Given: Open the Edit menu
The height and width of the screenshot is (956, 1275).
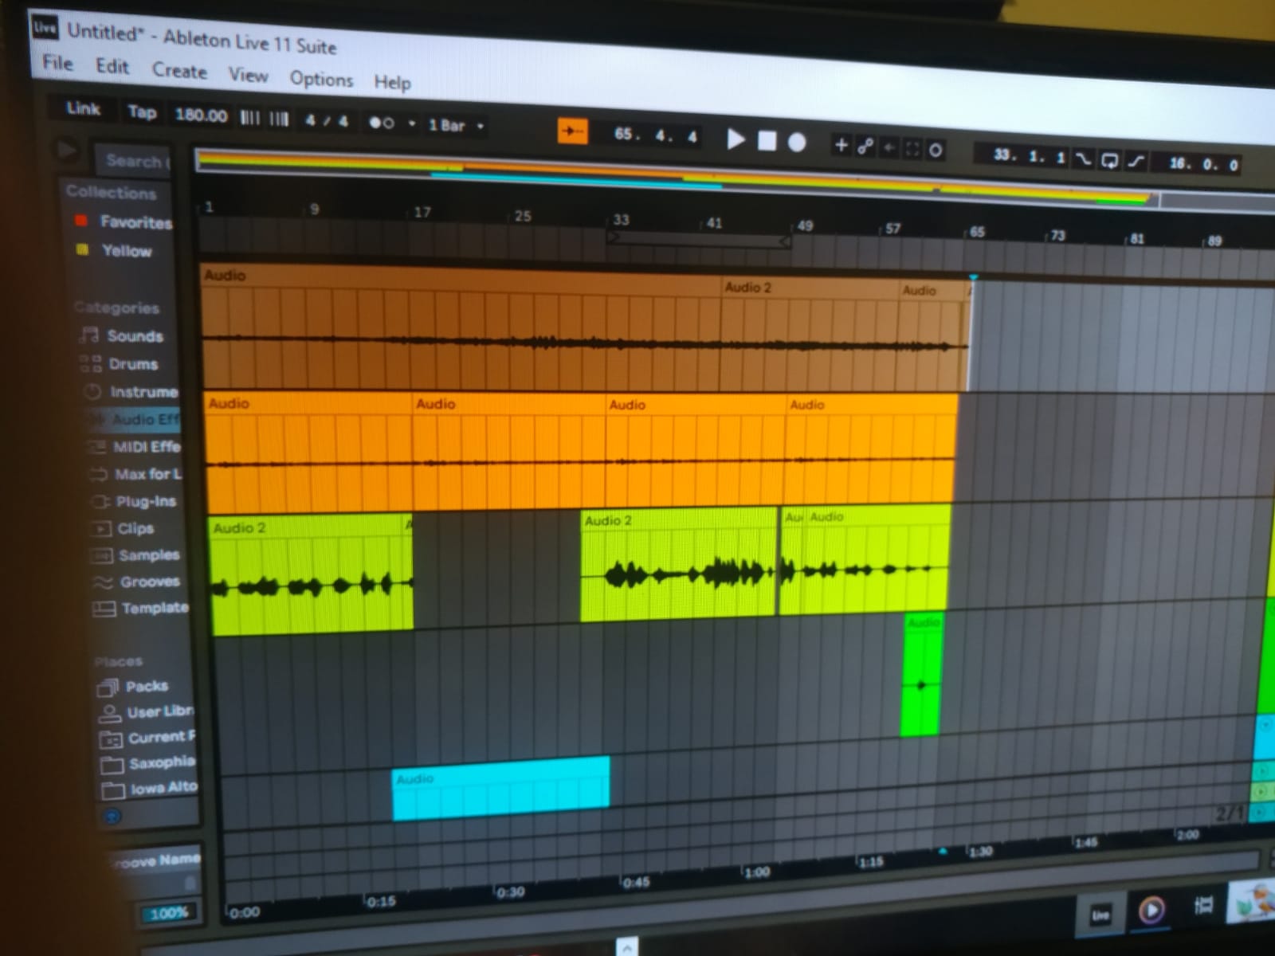Looking at the screenshot, I should (112, 66).
